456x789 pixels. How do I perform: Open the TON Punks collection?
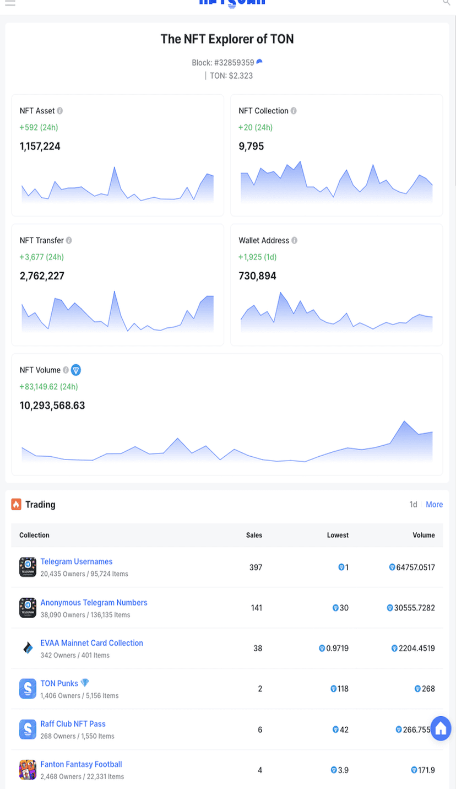[x=59, y=683]
